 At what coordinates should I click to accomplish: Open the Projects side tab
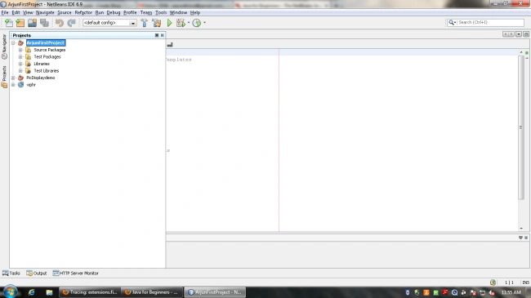click(4, 77)
